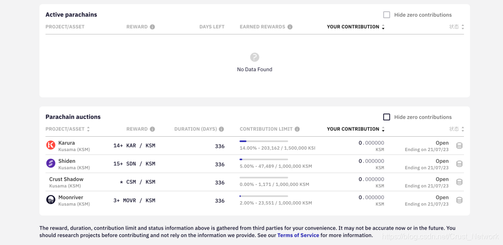
Task: Click the Karura contribution progress bar
Action: click(264, 141)
